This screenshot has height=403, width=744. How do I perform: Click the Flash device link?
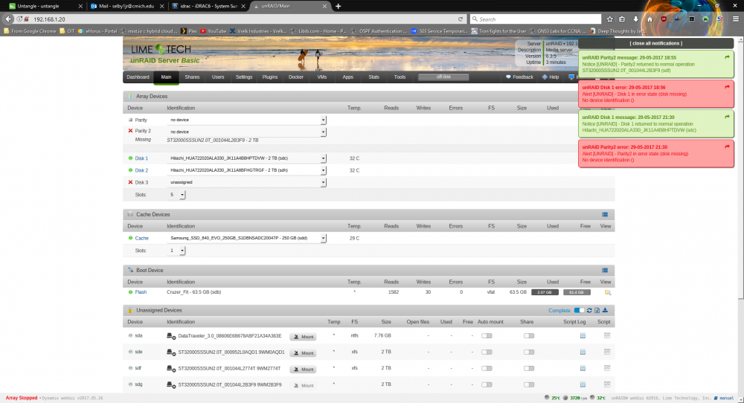(141, 292)
